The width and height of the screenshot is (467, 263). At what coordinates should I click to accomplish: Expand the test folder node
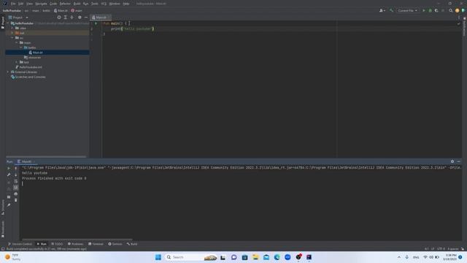(17, 62)
